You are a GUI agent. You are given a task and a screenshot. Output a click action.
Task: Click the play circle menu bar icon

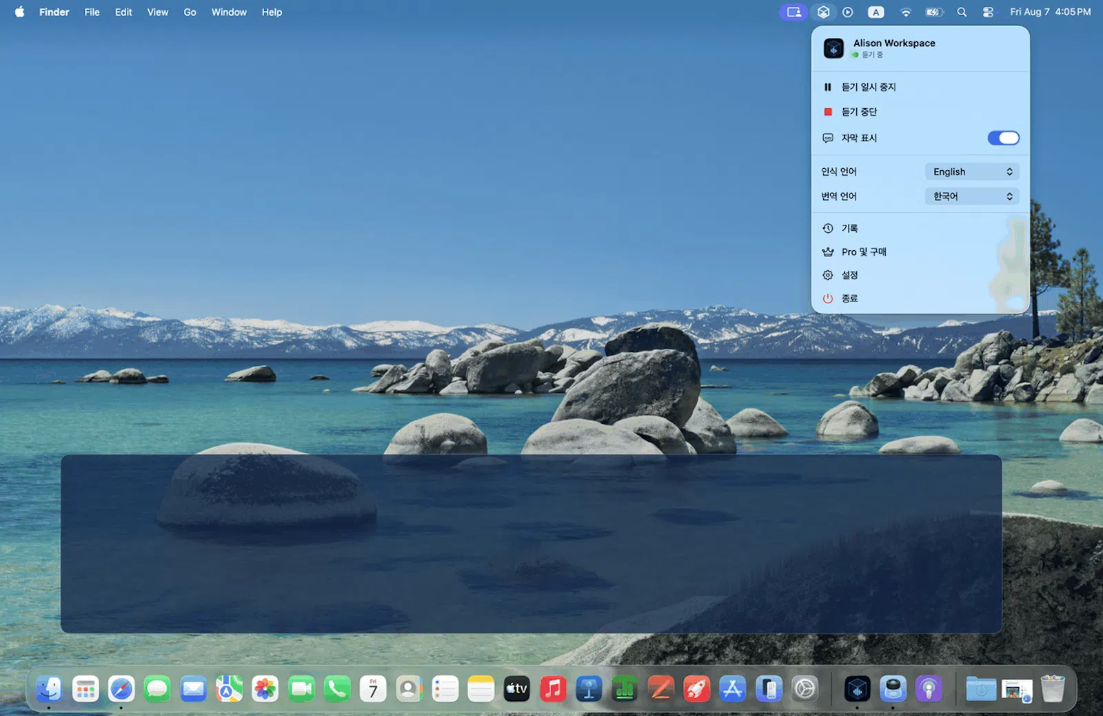tap(847, 12)
